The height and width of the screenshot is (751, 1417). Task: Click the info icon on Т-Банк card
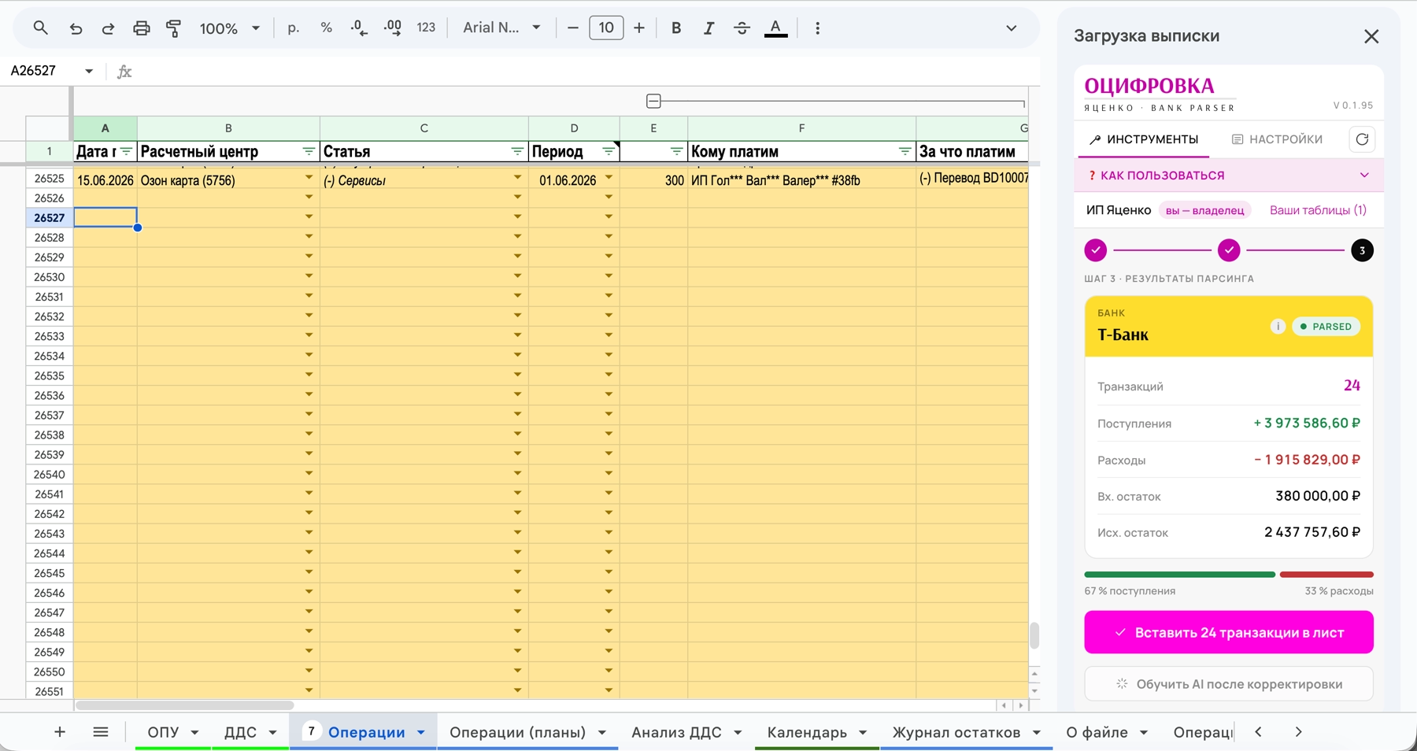coord(1278,326)
